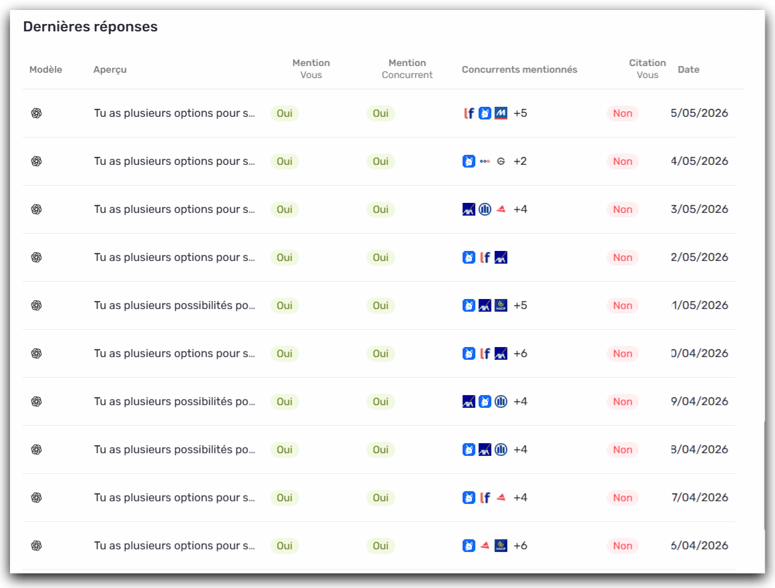Click the '+6' competitor count in the 0/04/2026 row
Image resolution: width=775 pixels, height=588 pixels.
[520, 353]
